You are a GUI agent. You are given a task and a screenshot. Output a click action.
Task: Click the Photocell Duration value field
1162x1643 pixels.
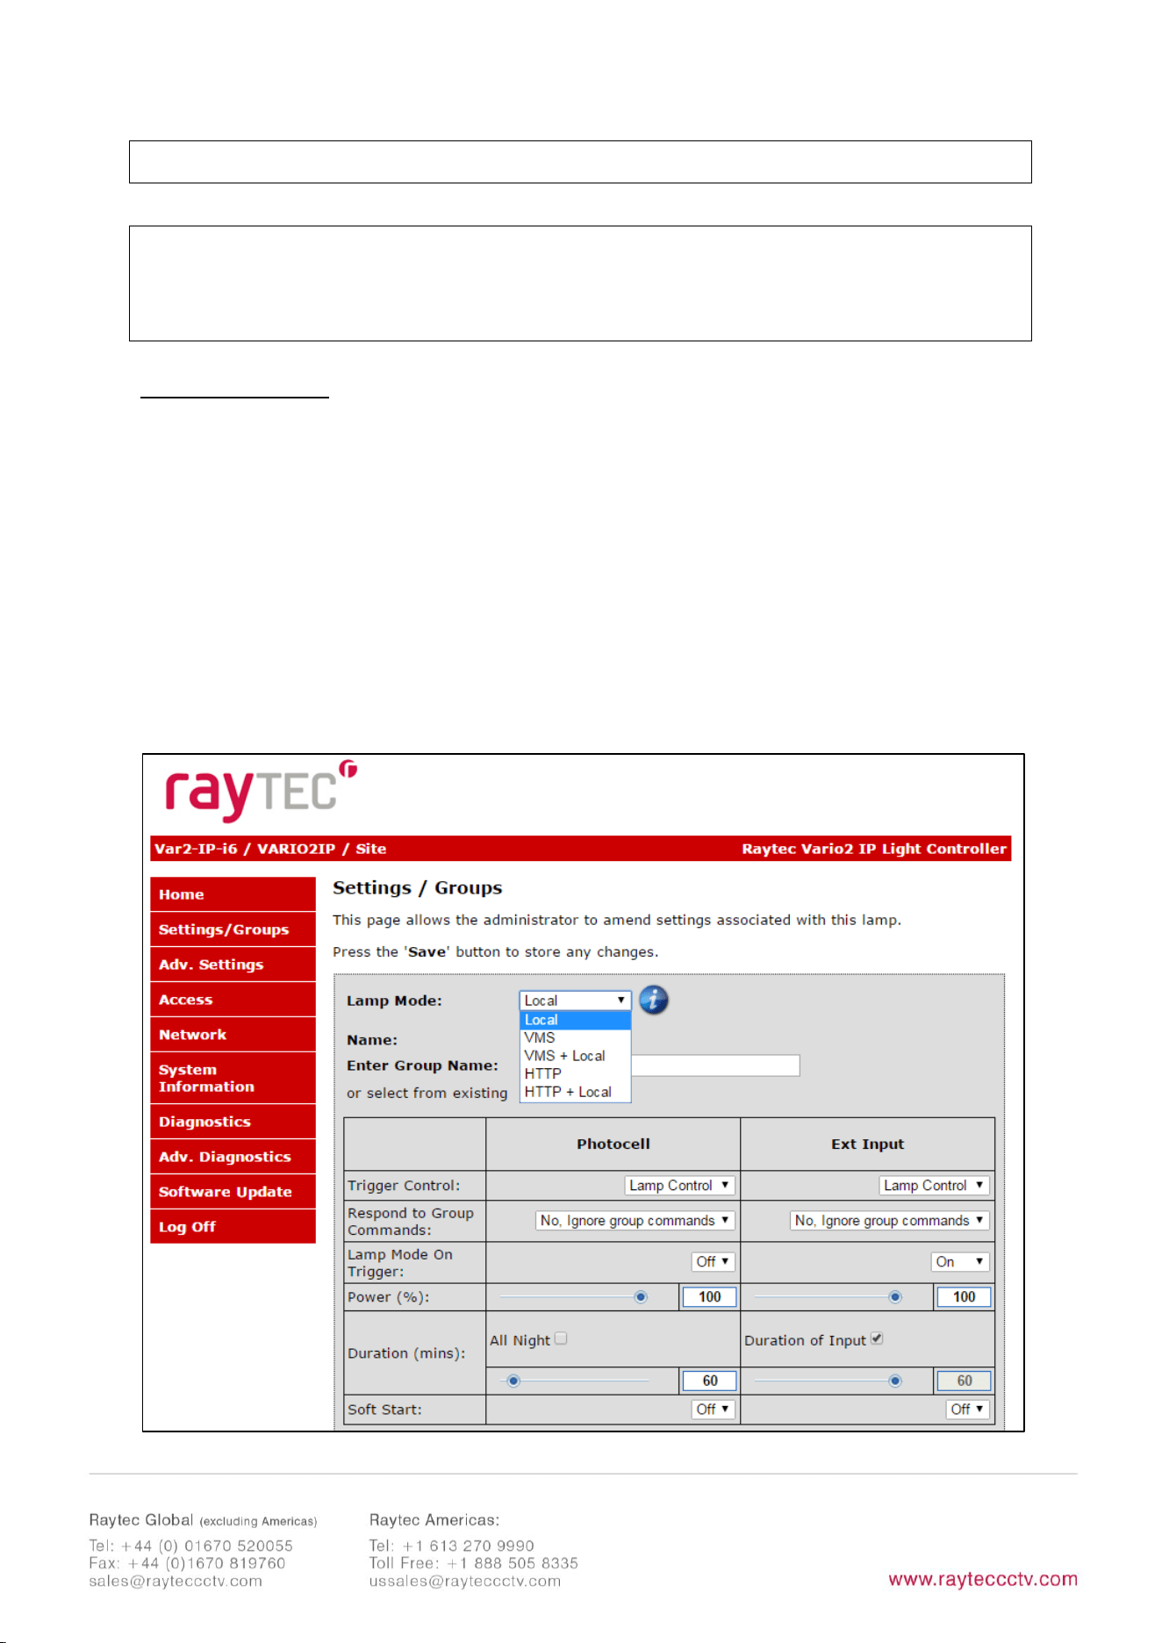(x=709, y=1381)
